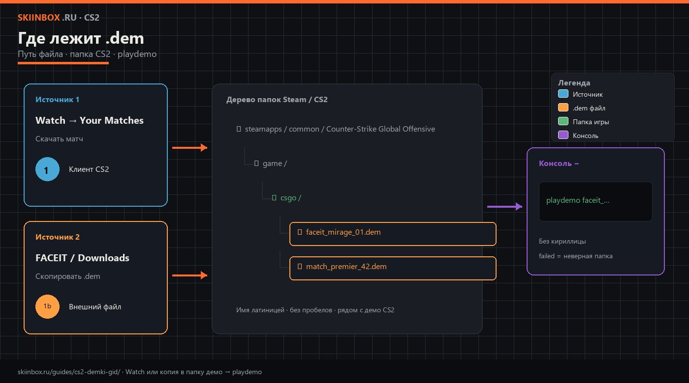The image size is (689, 383).
Task: Click the Где лежит .dem title
Action: click(x=81, y=38)
